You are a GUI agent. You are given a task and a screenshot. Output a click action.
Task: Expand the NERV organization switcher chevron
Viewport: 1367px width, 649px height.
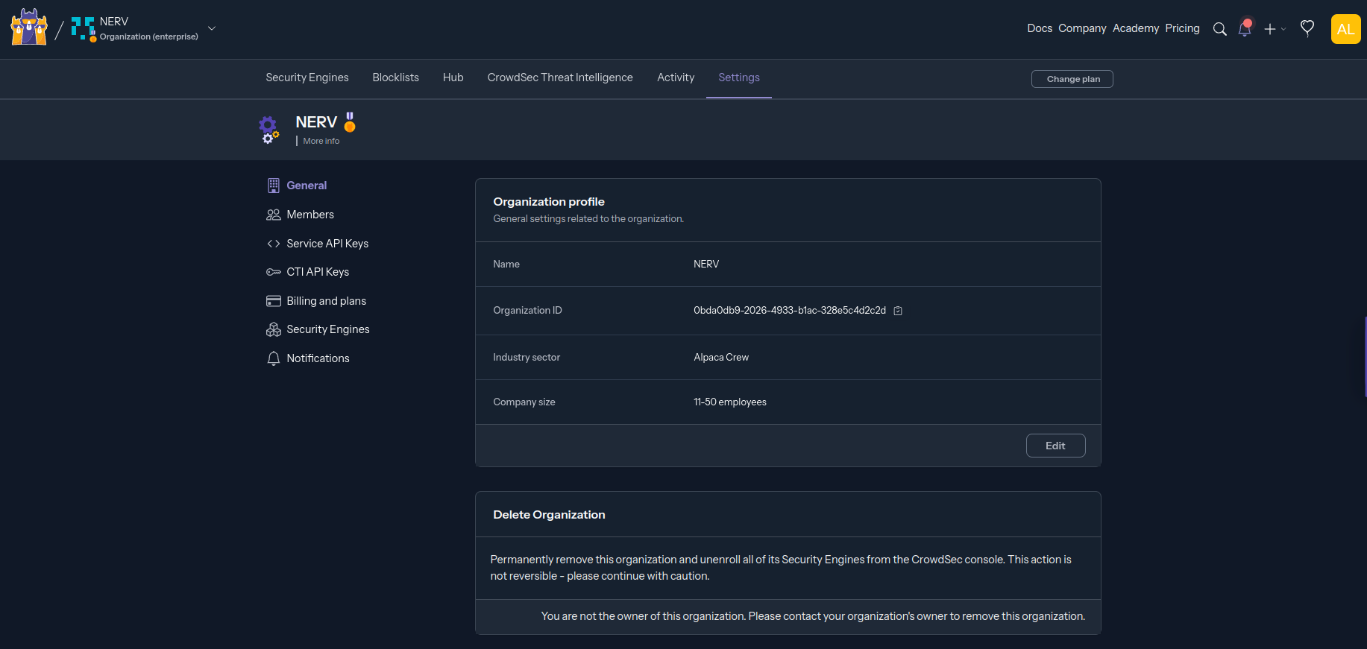212,28
